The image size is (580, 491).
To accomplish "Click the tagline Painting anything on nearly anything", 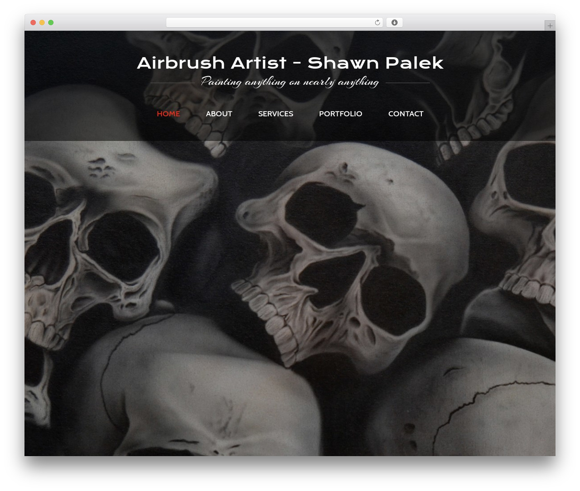I will click(290, 82).
